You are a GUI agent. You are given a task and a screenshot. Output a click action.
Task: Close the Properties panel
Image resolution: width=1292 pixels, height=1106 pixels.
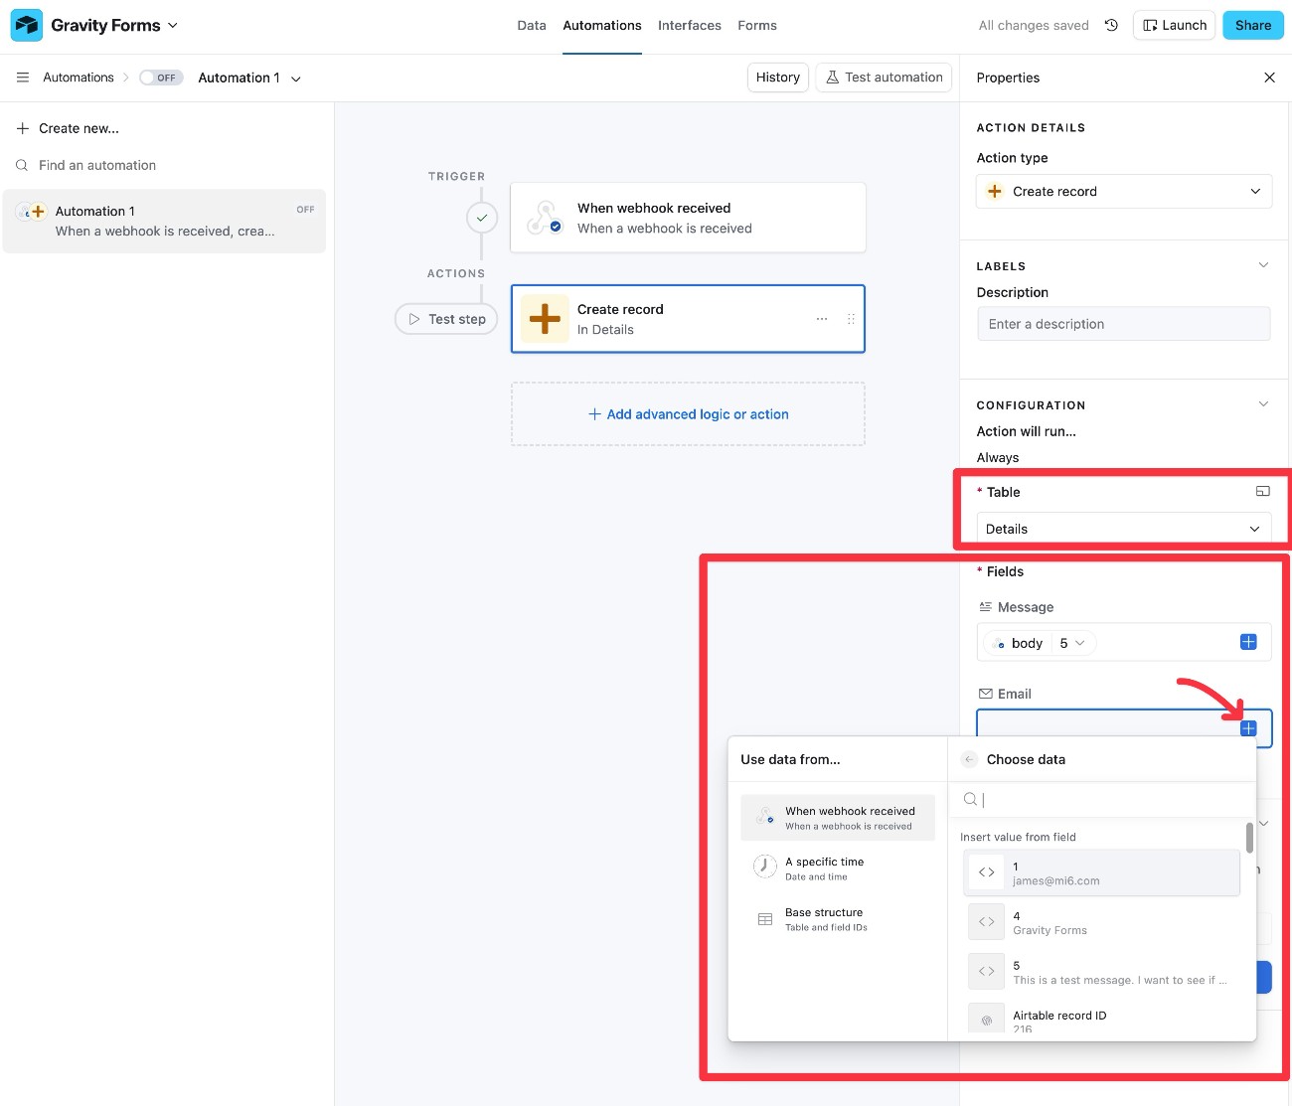pyautogui.click(x=1269, y=78)
